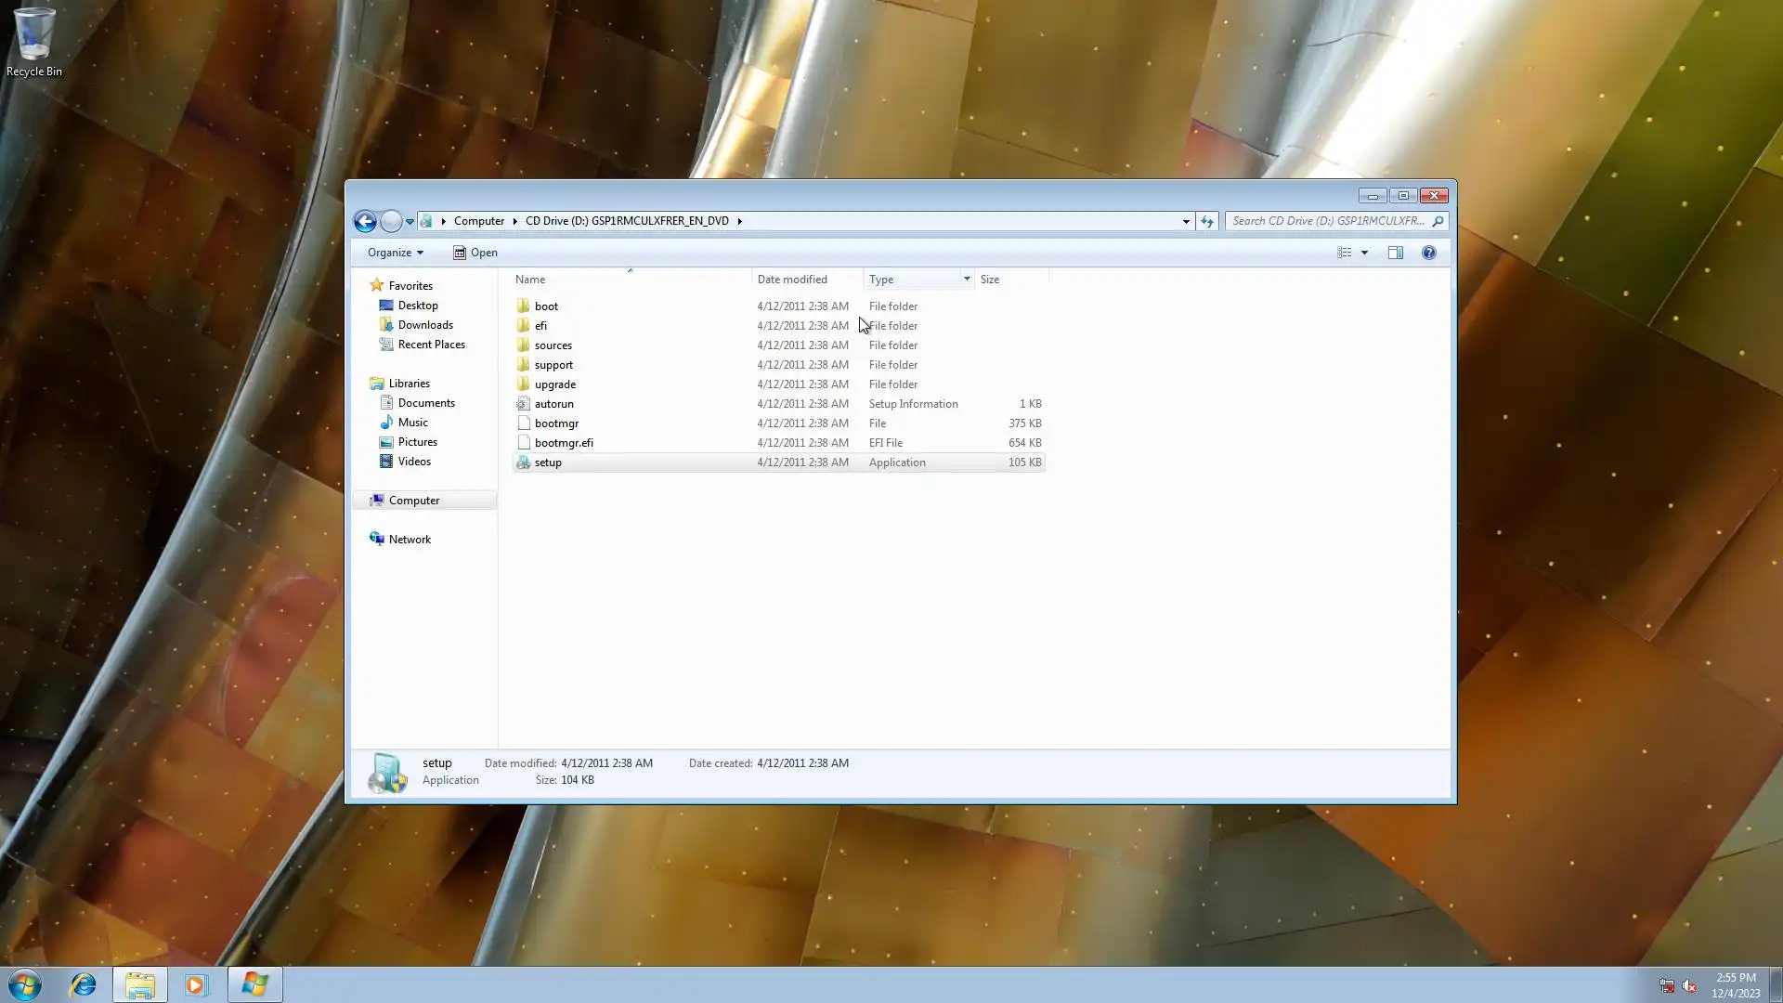Toggle the preview pane button
1783x1003 pixels.
[x=1395, y=253]
